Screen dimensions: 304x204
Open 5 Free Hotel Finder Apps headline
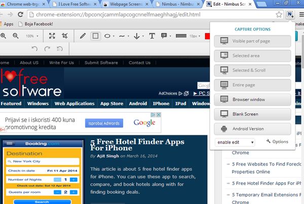tap(137, 144)
